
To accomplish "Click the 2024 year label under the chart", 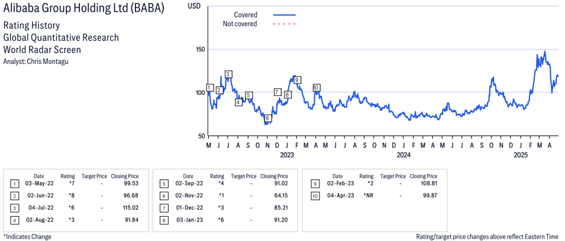I will click(403, 155).
